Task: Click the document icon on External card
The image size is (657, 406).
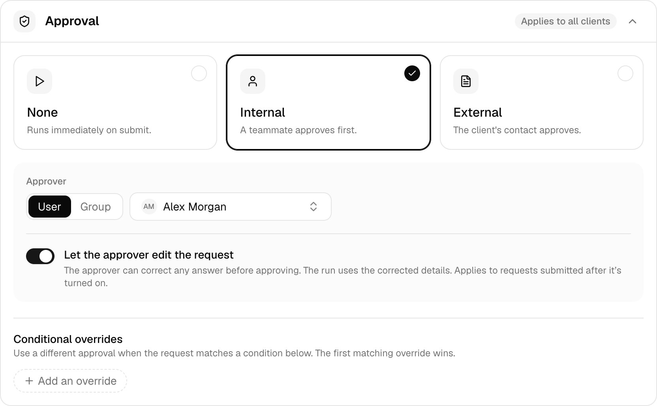Action: click(466, 81)
